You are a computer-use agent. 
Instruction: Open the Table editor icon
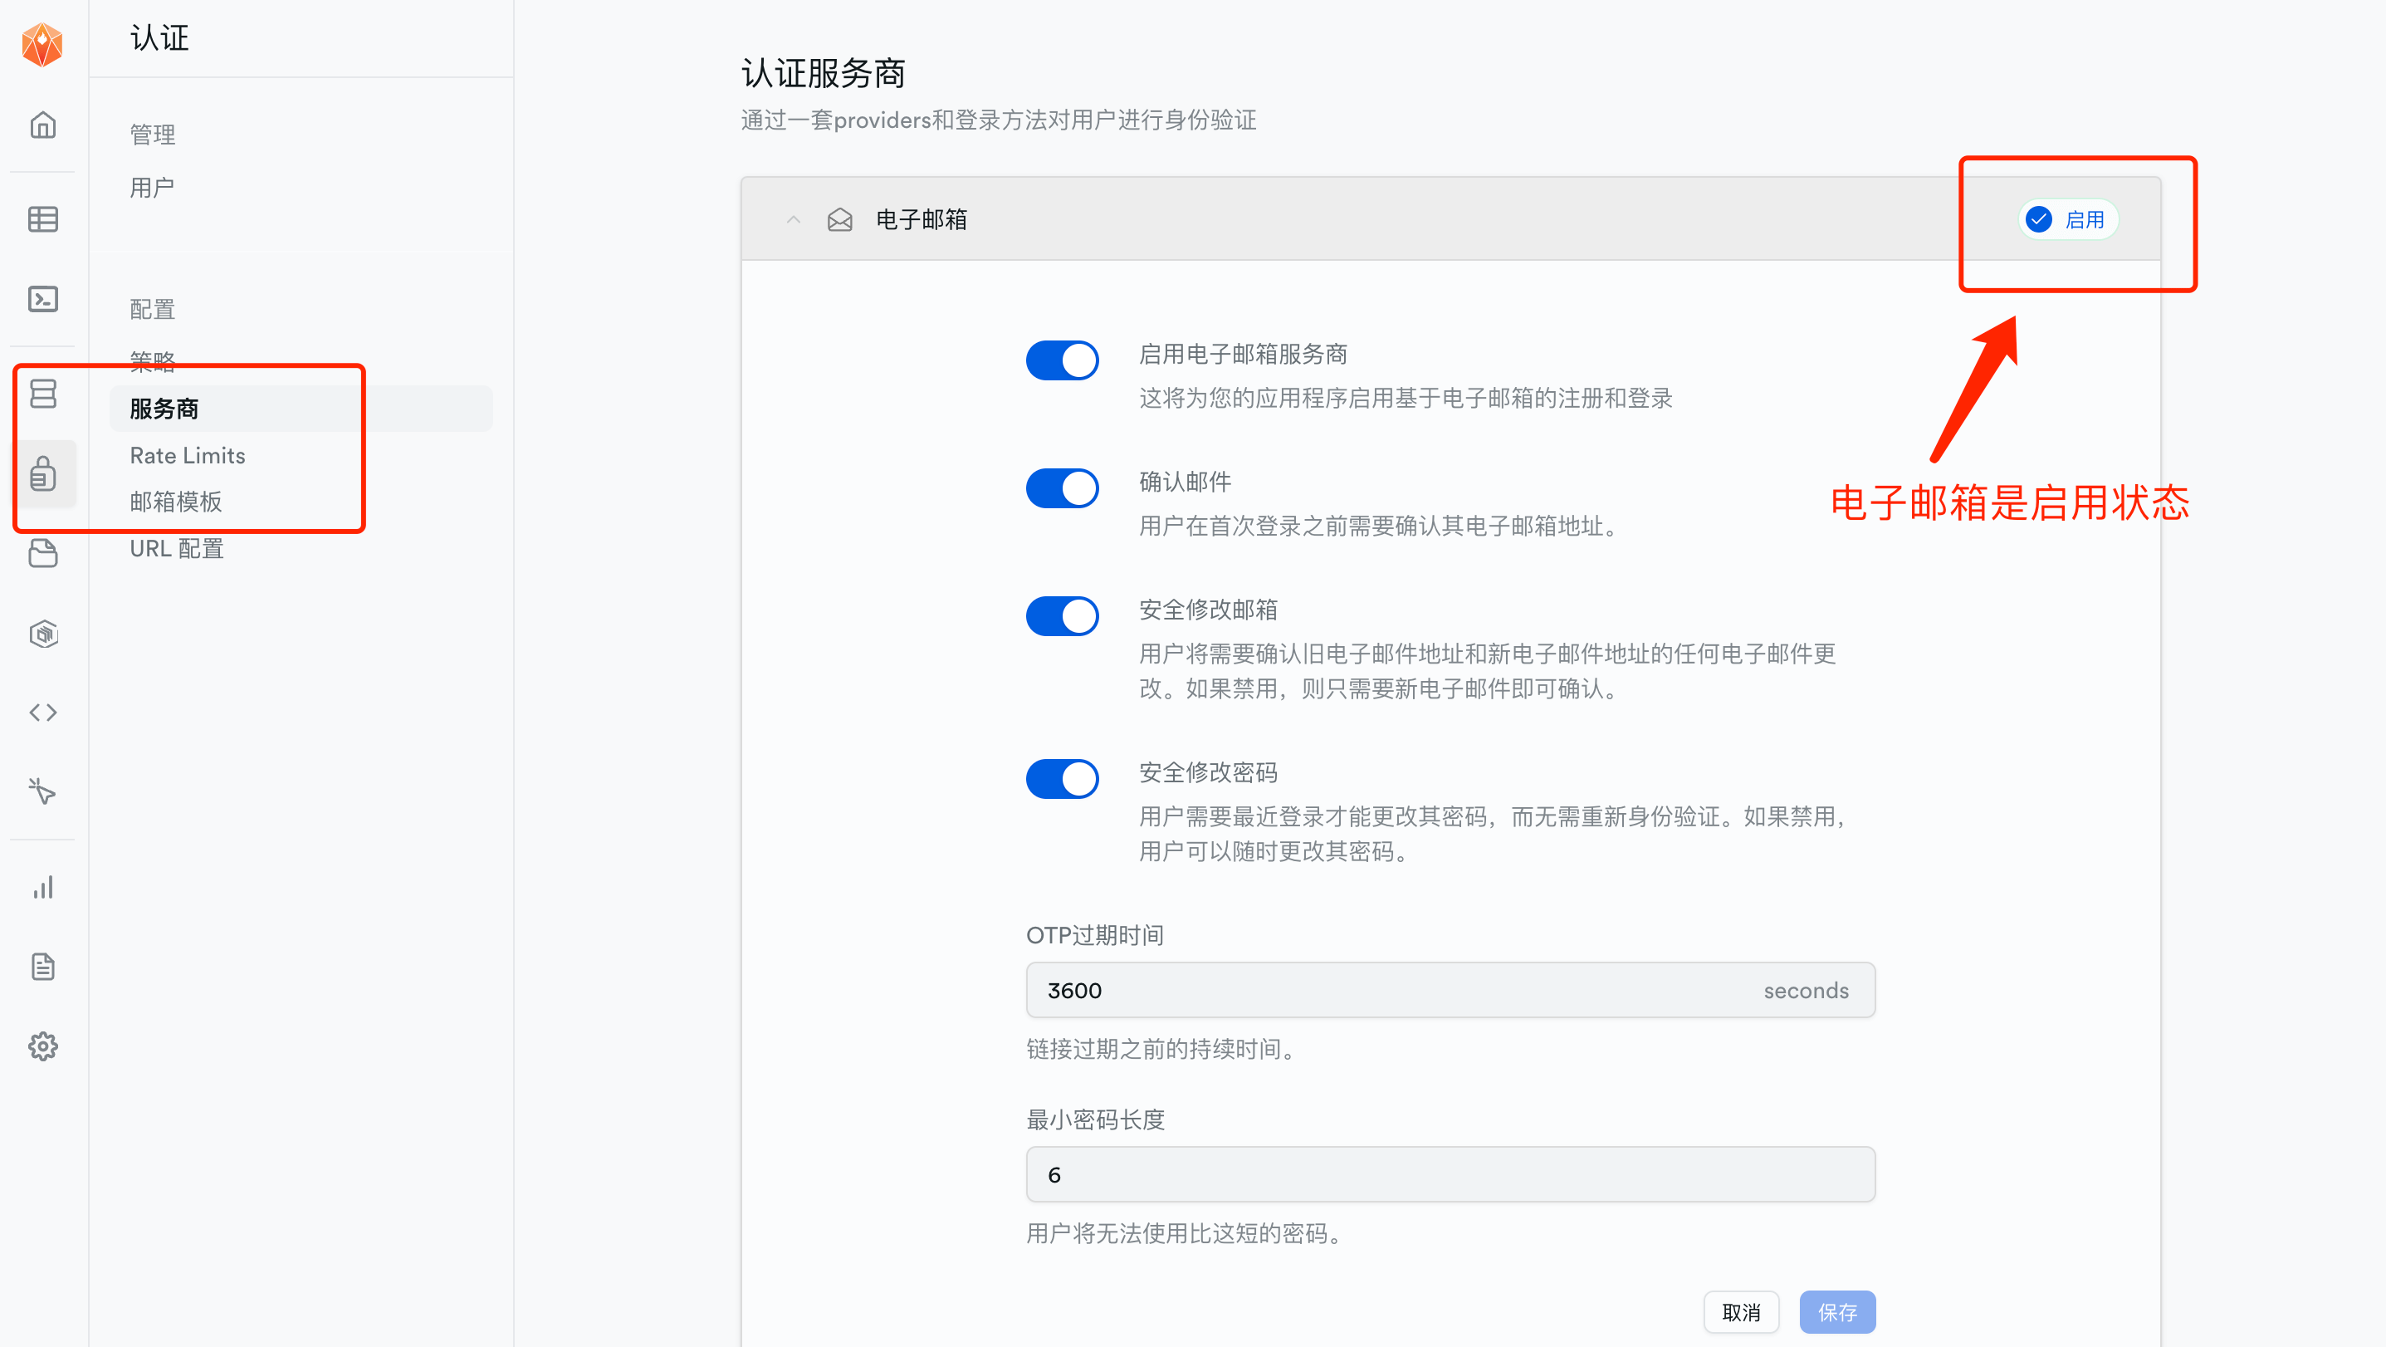[42, 219]
